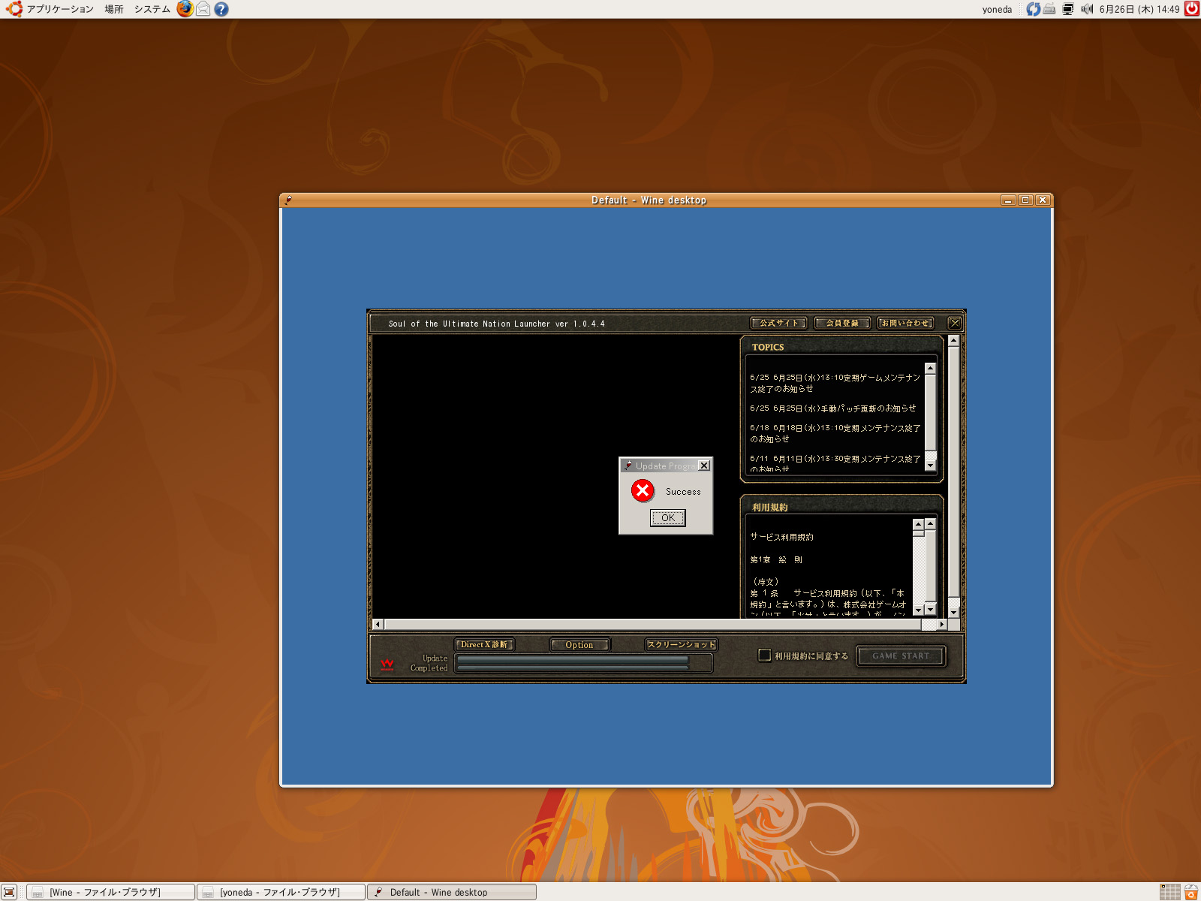Image resolution: width=1201 pixels, height=901 pixels.
Task: Close the launcher with the X icon
Action: (954, 323)
